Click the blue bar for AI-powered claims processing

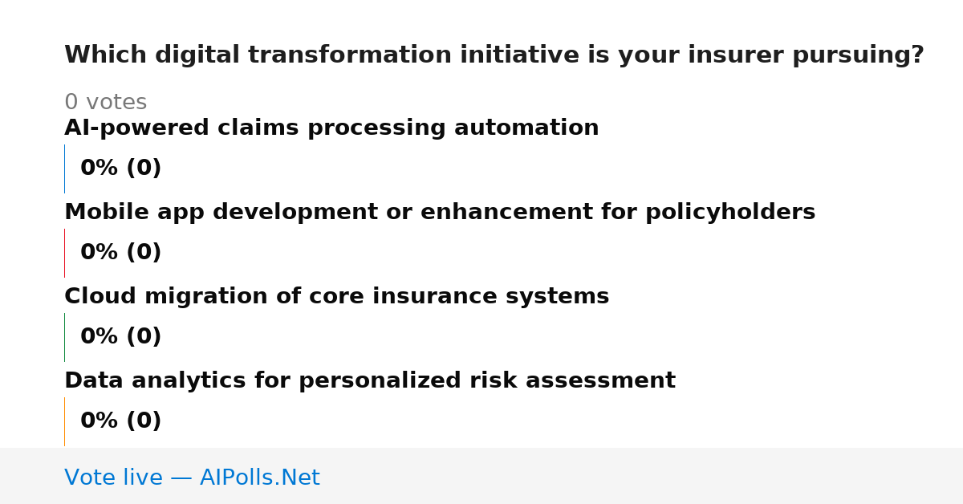64,169
